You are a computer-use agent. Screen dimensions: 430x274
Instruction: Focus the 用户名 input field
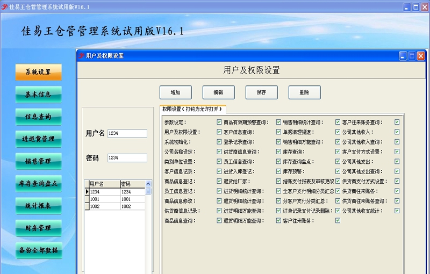[127, 133]
